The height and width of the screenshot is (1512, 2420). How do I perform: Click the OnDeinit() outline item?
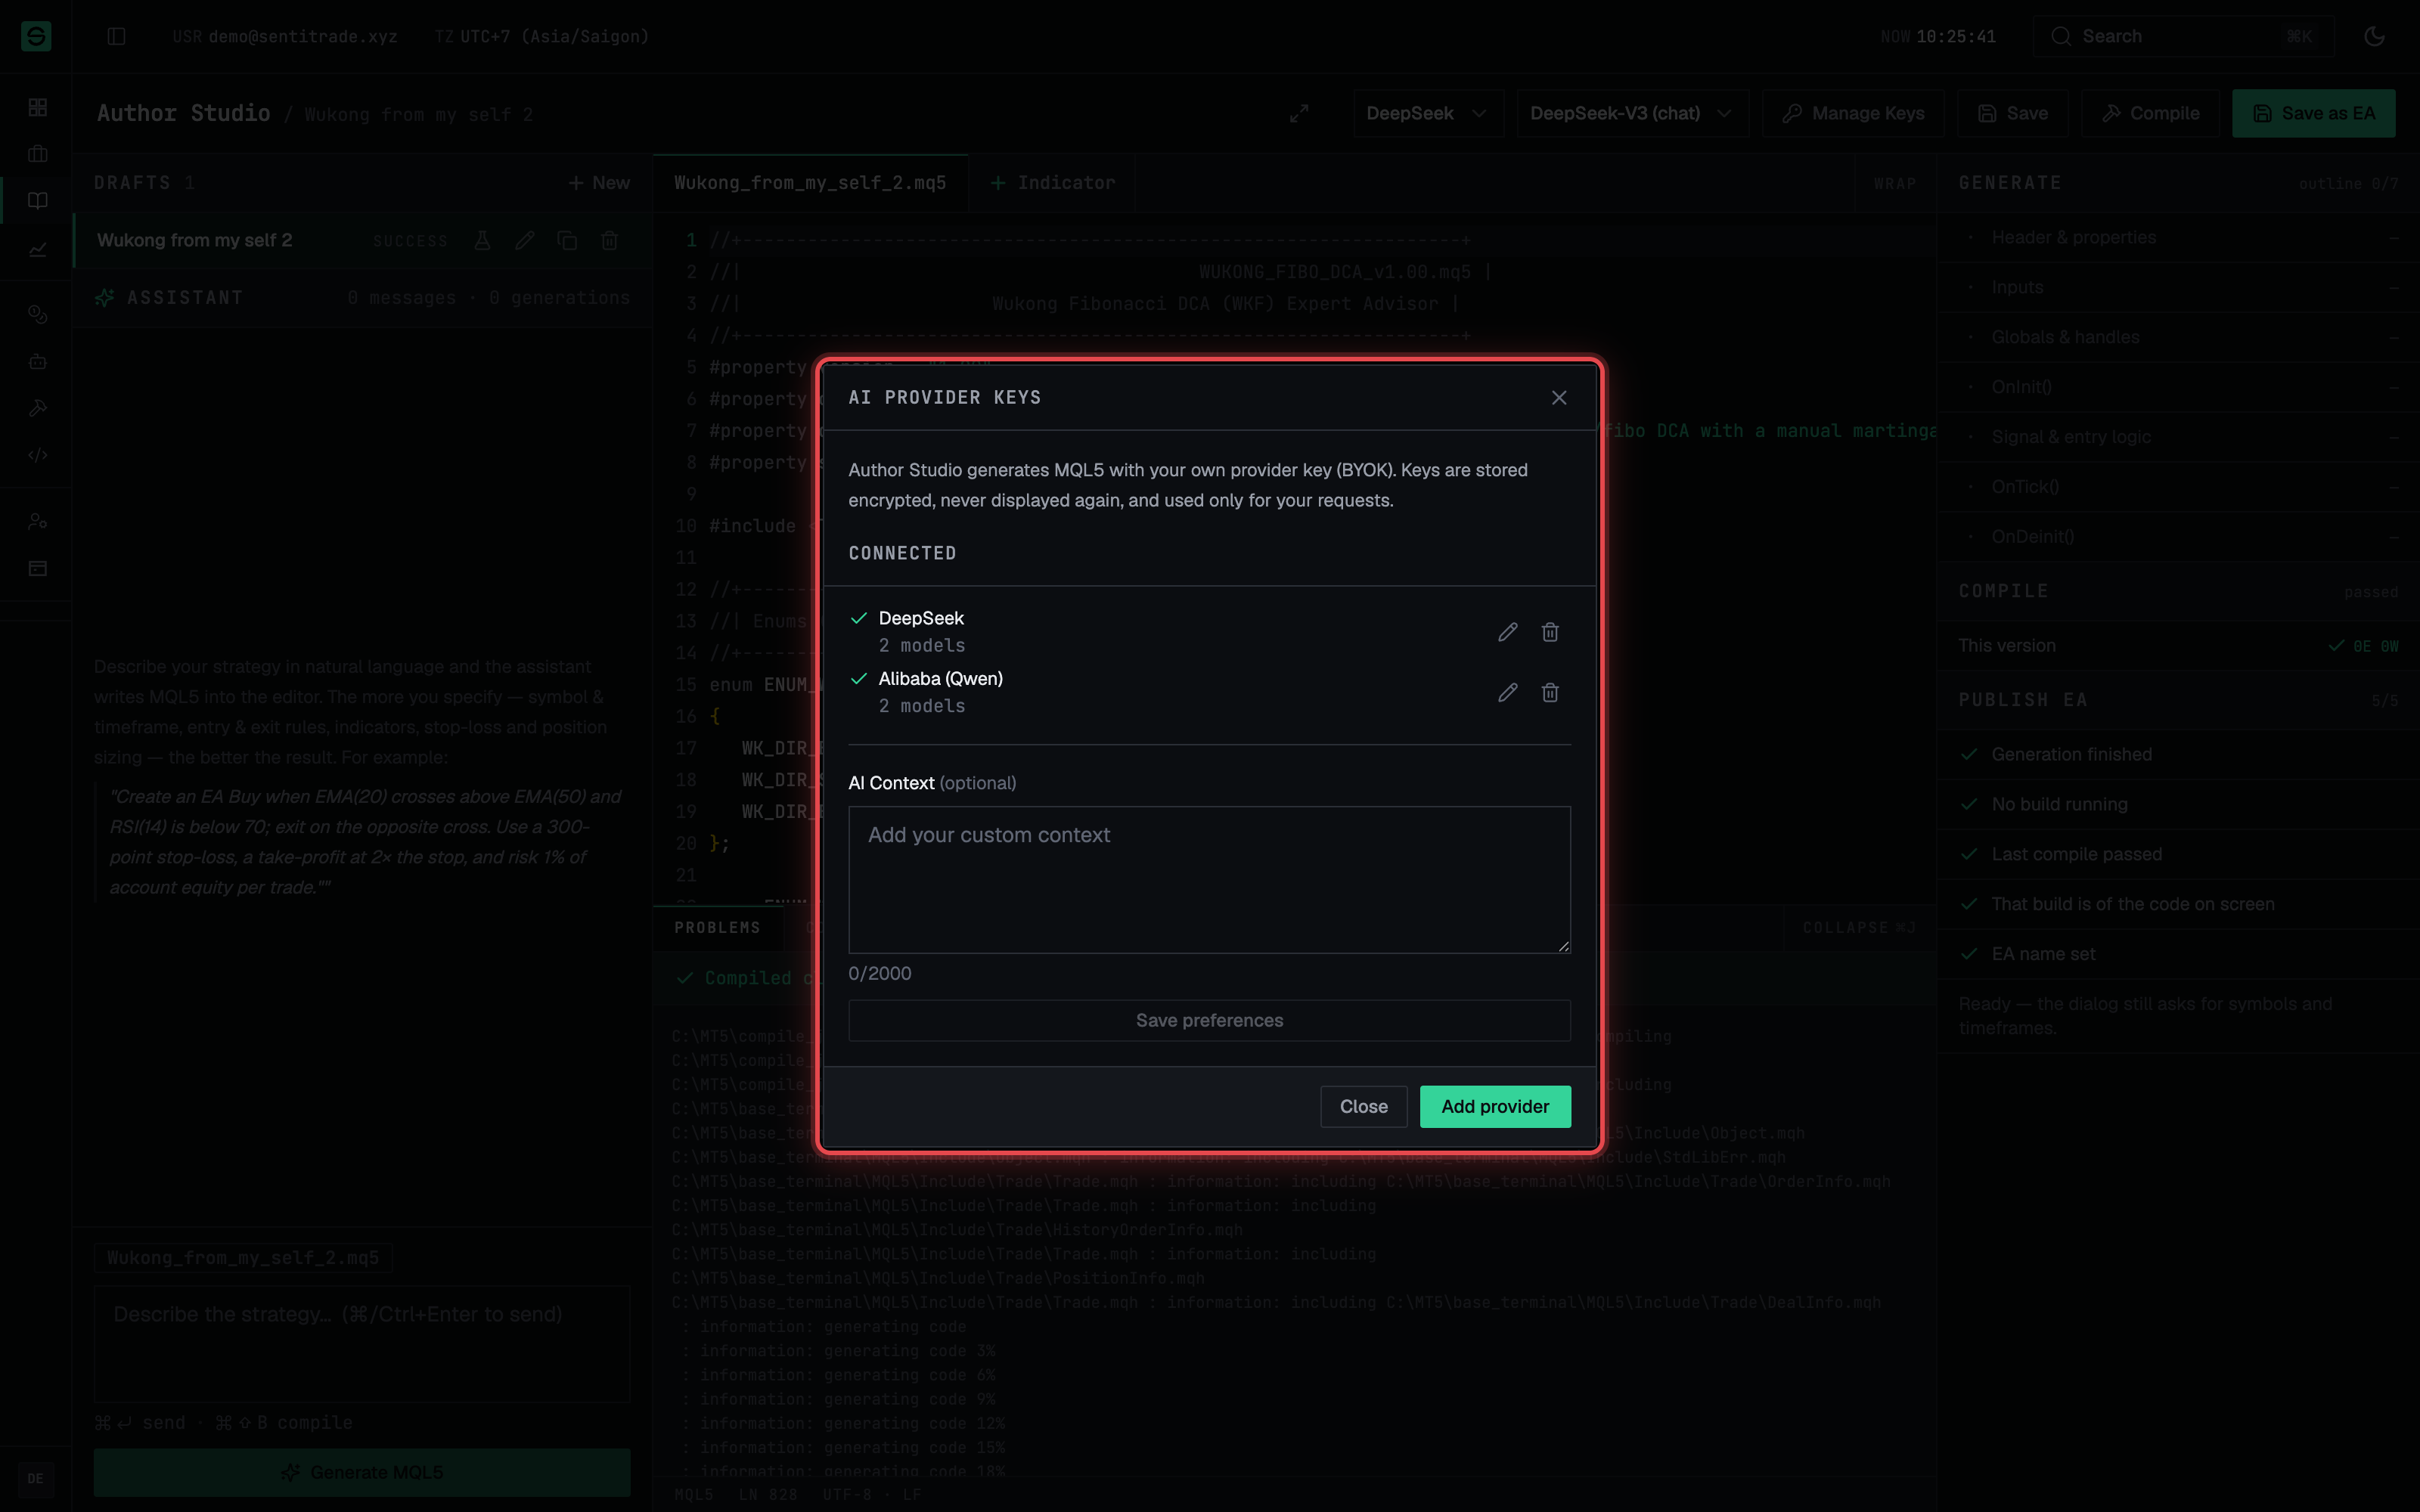coord(2178,537)
